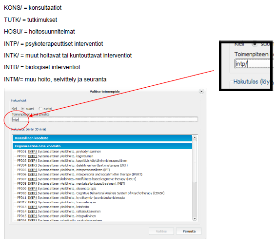277x251 pixels.
Task: Click the text 'INTM/= muu hoito, selvittely ja seuranta'
Action: coord(55,79)
